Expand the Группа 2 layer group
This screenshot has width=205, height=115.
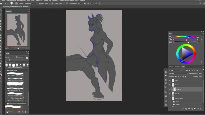pos(172,102)
